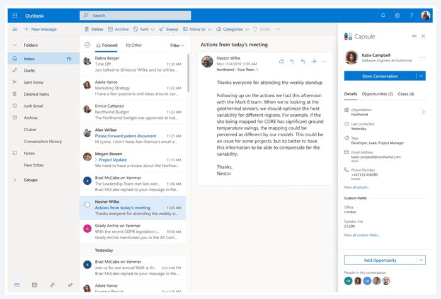Click View all custom fields link
The image size is (441, 299).
point(362,235)
